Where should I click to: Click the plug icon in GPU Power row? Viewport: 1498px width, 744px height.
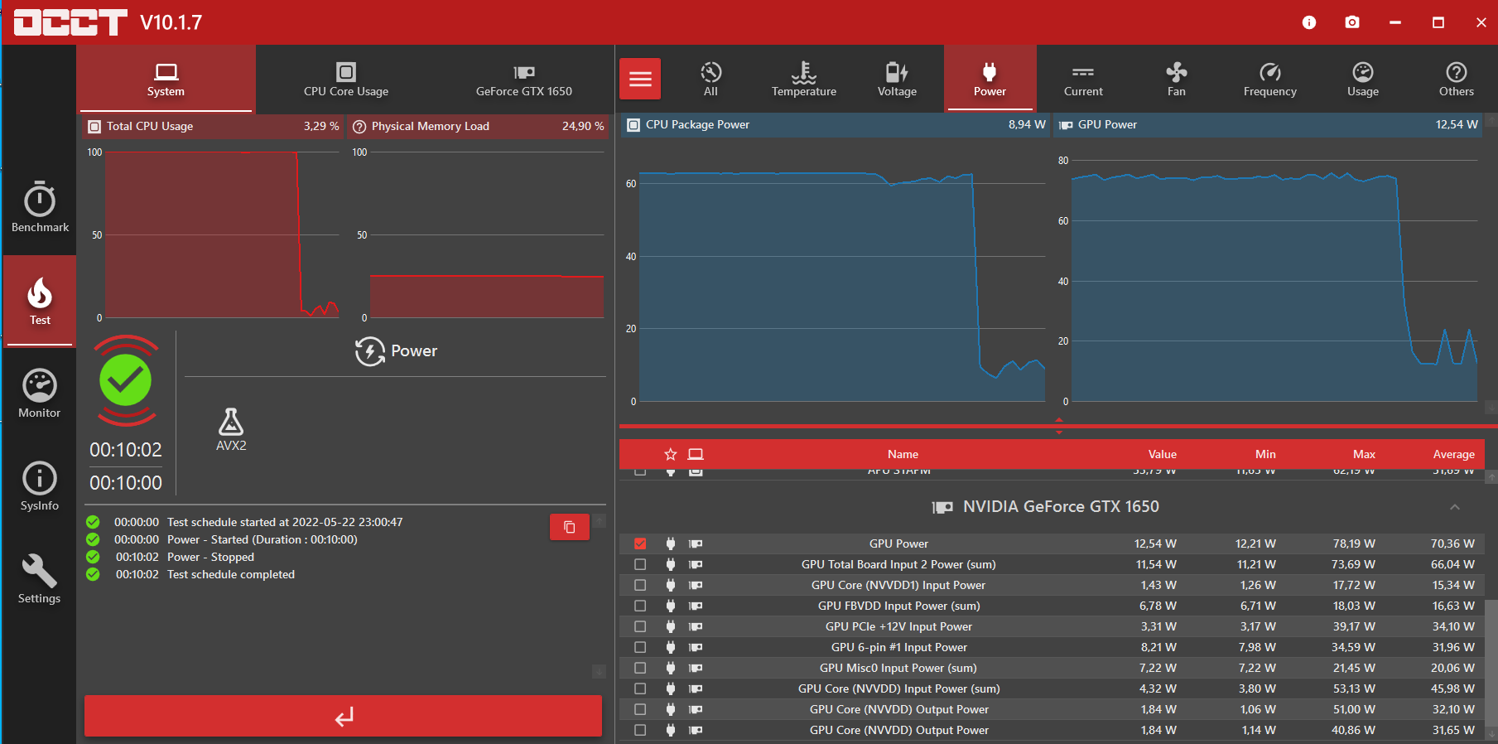[x=671, y=544]
